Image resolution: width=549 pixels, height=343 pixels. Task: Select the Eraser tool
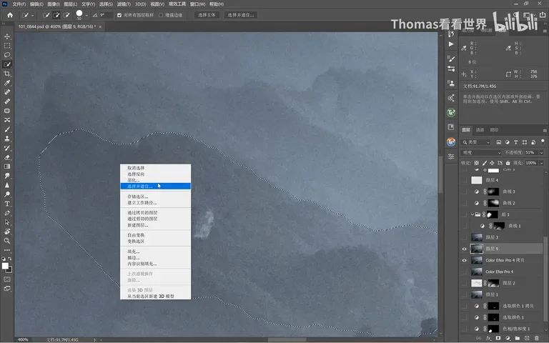coord(7,157)
